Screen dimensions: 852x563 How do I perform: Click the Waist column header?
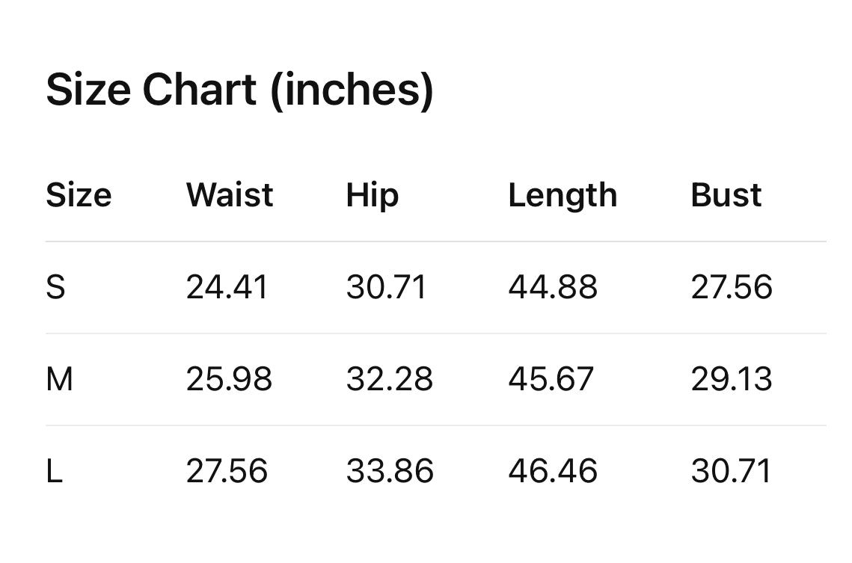[230, 195]
